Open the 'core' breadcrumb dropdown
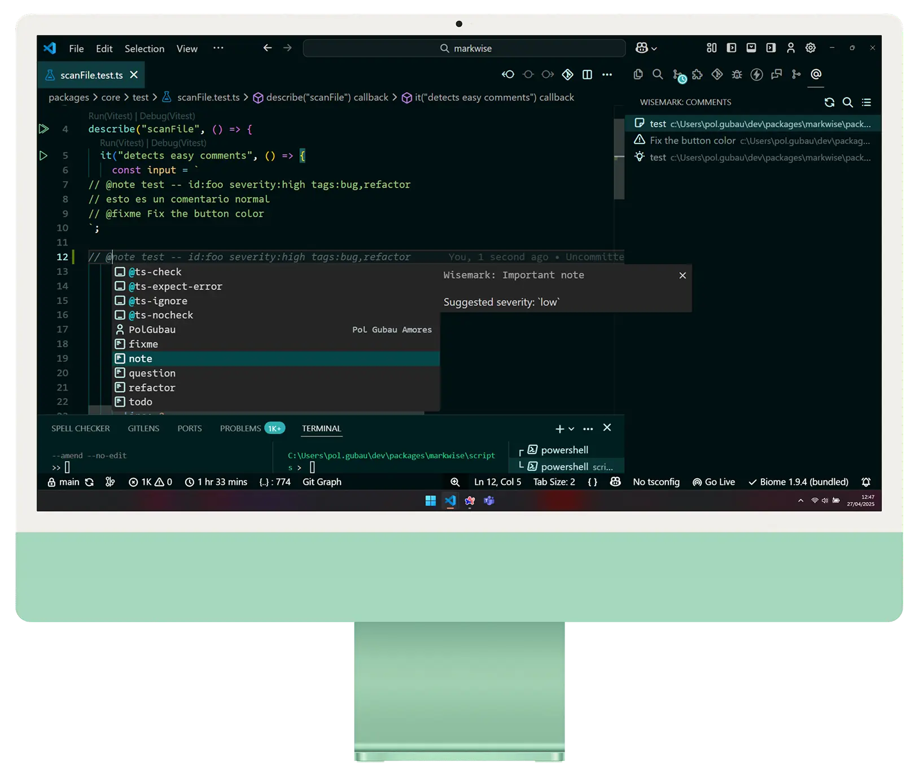 (x=111, y=97)
